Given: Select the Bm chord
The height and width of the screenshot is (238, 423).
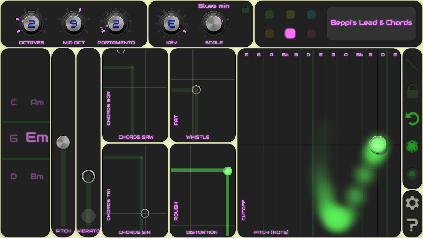Looking at the screenshot, I should point(37,177).
